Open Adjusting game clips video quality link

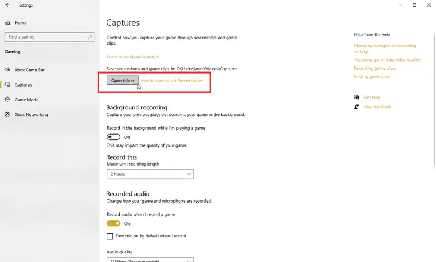pos(386,60)
